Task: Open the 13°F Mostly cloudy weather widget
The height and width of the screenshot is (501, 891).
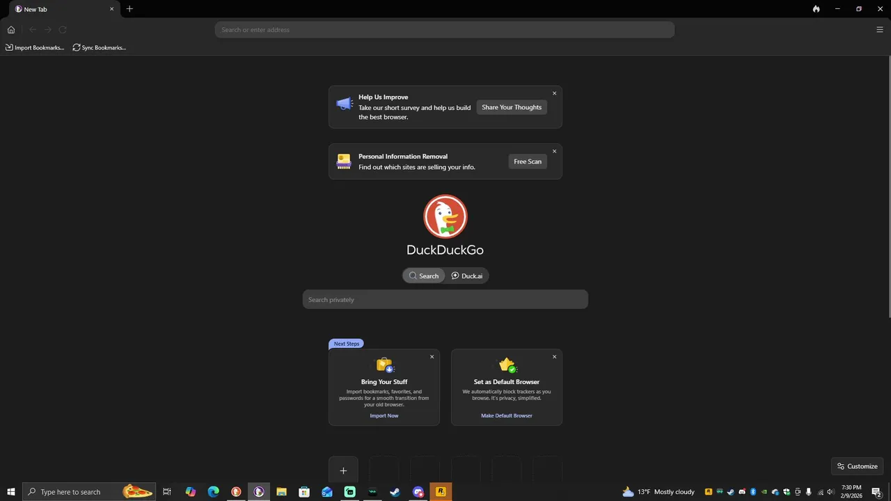Action: 659,492
